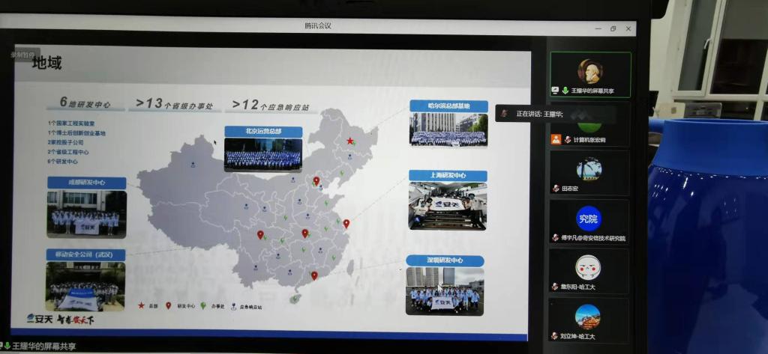The width and height of the screenshot is (768, 354).
Task: Click the 深圳研发中心 label
Action: pyautogui.click(x=445, y=260)
